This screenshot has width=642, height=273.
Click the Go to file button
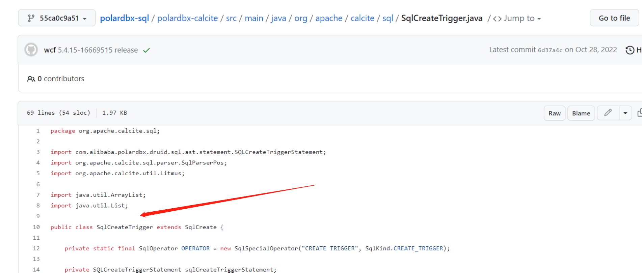coord(614,18)
